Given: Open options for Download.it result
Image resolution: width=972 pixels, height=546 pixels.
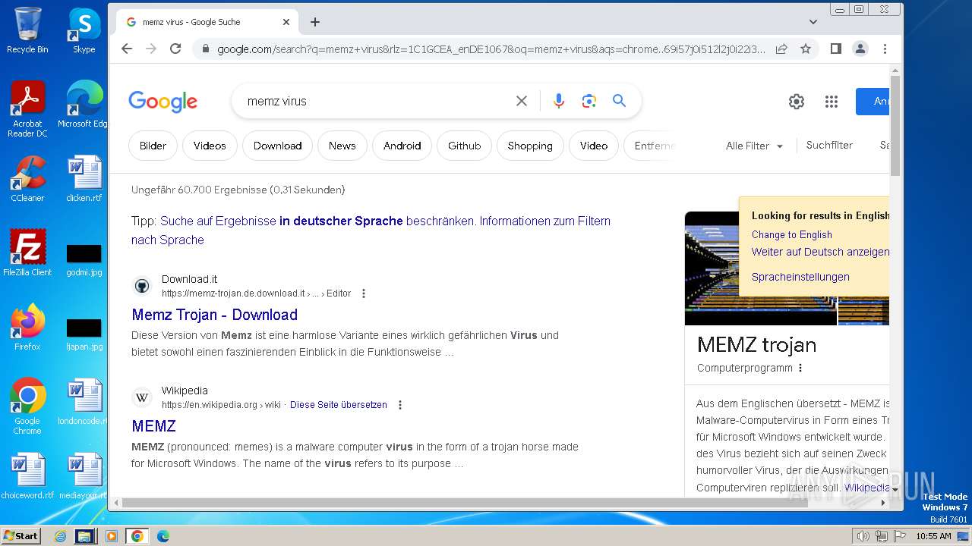Looking at the screenshot, I should pos(364,293).
